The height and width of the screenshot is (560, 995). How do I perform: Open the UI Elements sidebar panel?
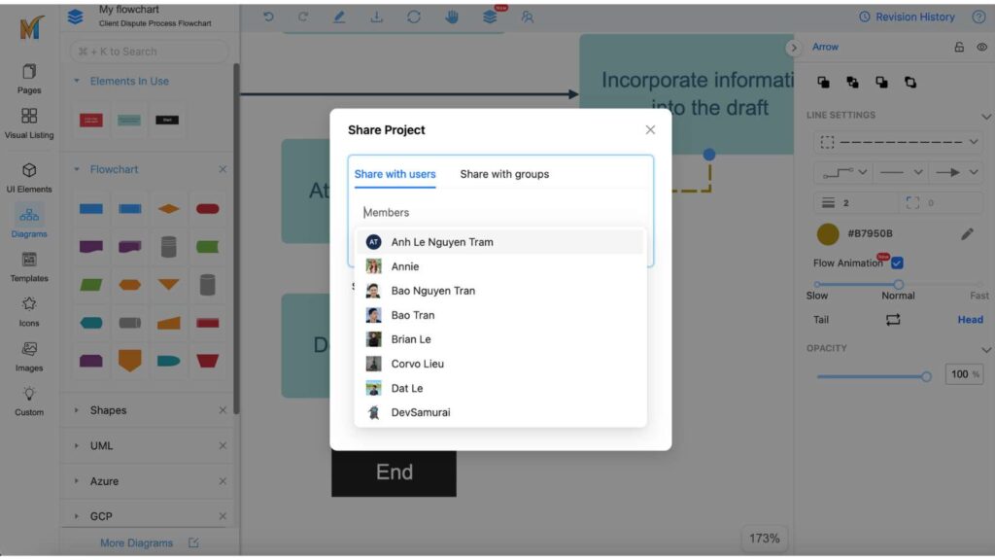pos(29,176)
